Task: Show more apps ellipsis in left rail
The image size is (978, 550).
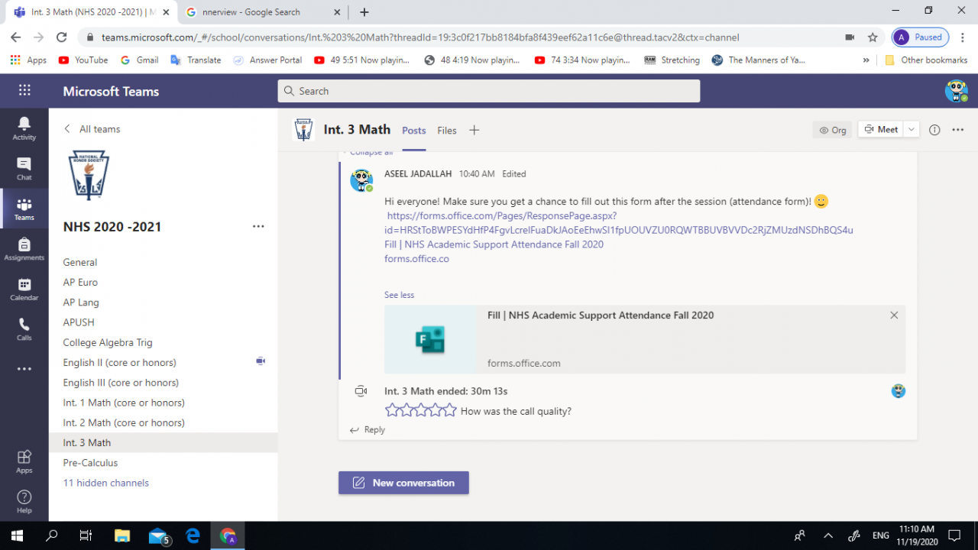Action: tap(24, 369)
